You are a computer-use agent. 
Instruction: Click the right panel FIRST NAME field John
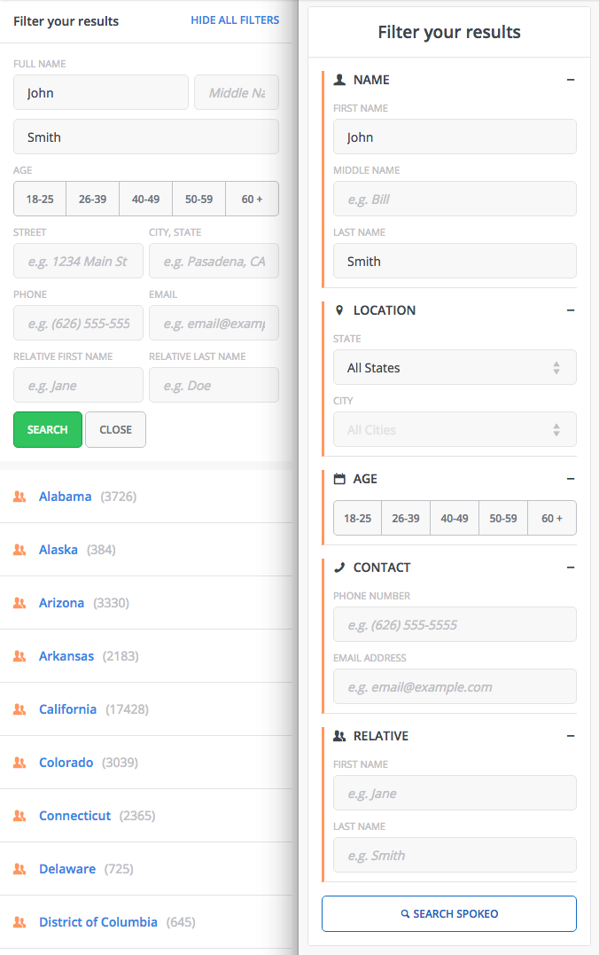click(455, 137)
